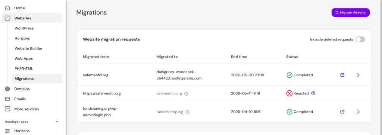Click the Rejected status help icon
Screen dimensions: 382x135
point(313,93)
